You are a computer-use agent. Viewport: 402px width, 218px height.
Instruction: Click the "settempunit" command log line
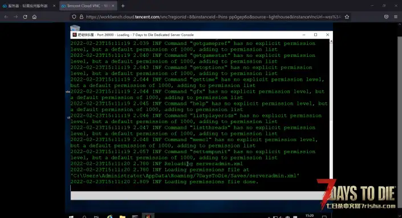point(193,155)
